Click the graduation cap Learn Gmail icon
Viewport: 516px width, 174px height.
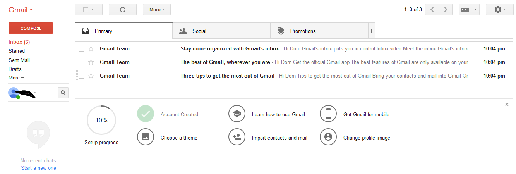click(237, 114)
